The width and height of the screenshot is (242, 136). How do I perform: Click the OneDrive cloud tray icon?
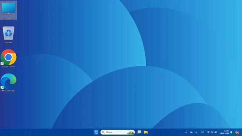click(x=191, y=132)
